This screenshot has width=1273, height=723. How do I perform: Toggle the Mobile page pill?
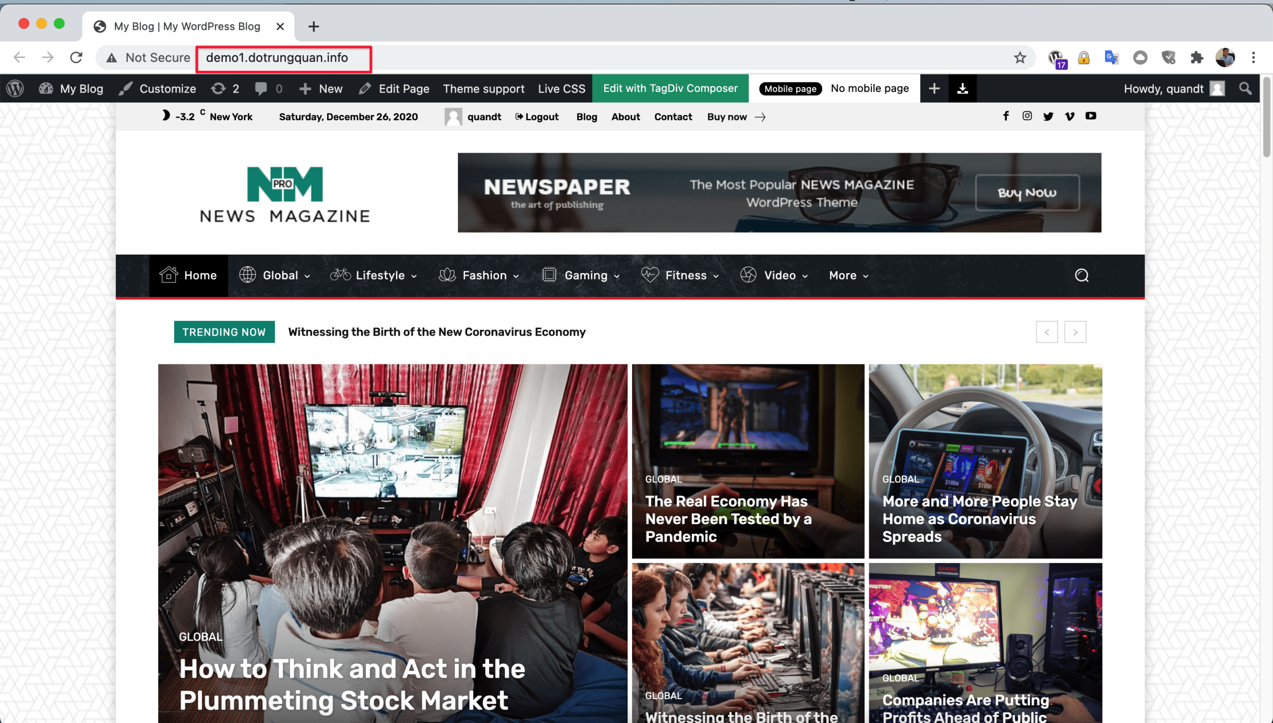790,89
